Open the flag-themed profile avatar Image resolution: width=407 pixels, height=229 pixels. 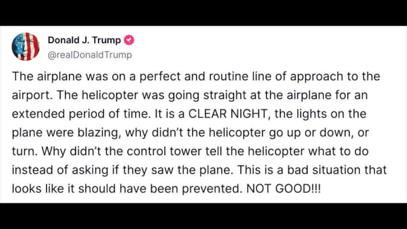[x=25, y=46]
